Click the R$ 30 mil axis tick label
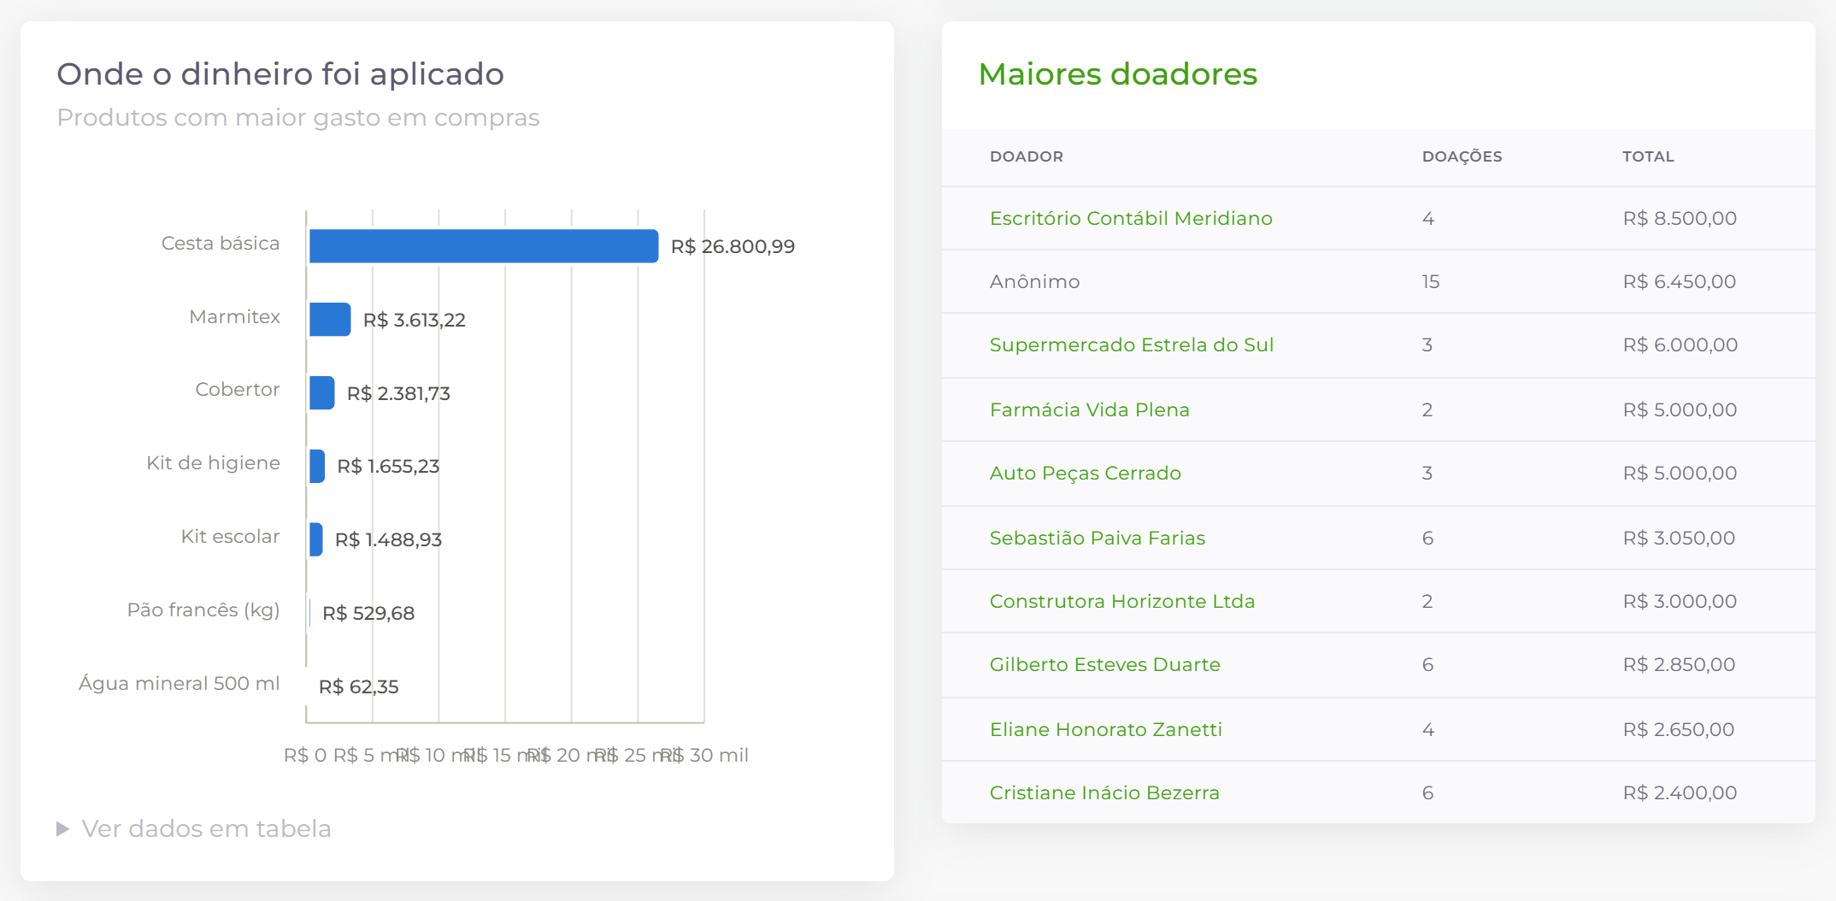The height and width of the screenshot is (901, 1836). 704,755
